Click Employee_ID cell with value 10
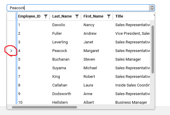Image resolution: width=170 pixels, height=115 pixels. [x=20, y=102]
